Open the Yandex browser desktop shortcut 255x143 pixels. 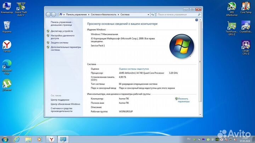pos(7,46)
